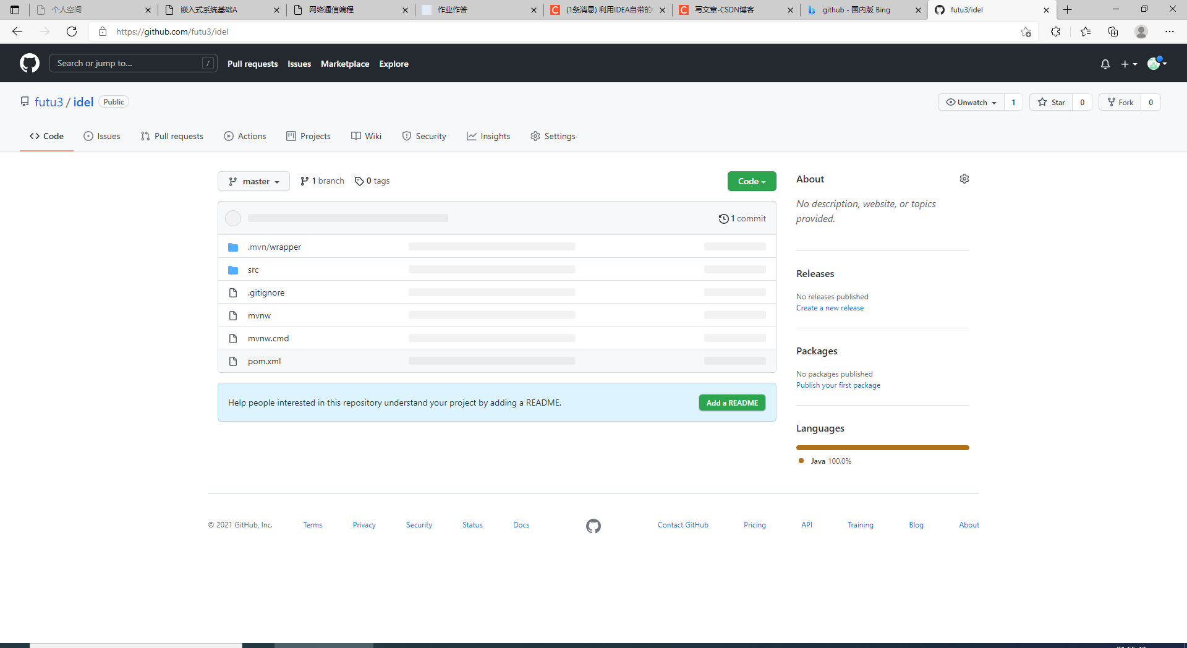
Task: Open browser profile icon
Action: tap(1141, 32)
